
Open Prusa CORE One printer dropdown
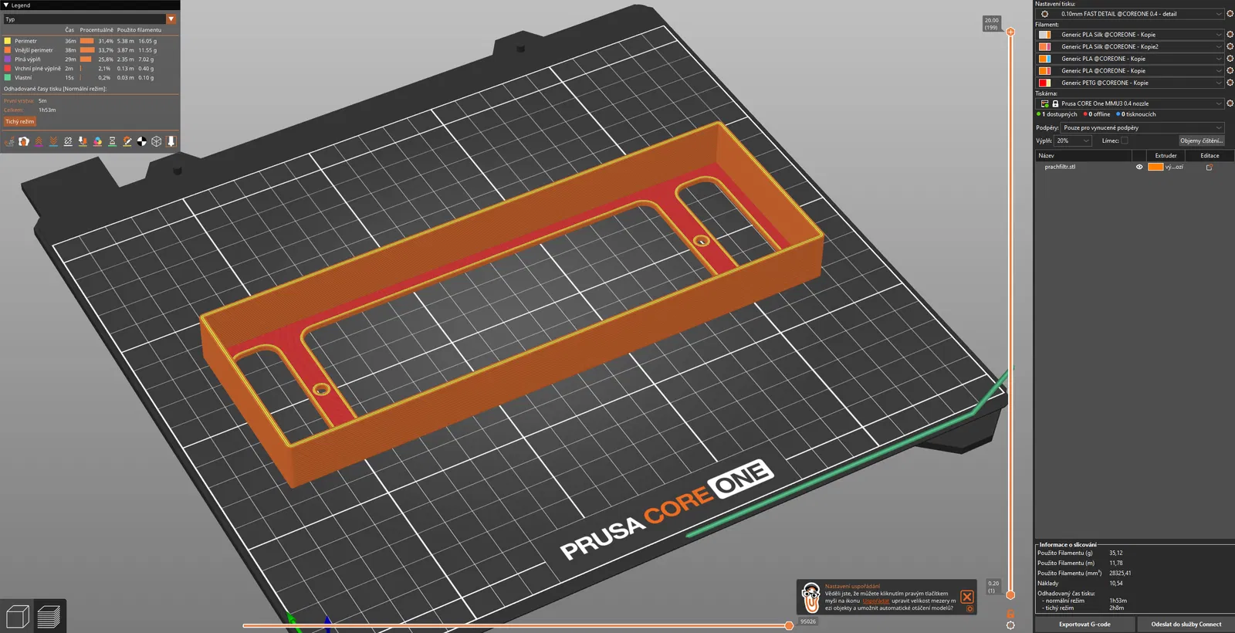point(1130,103)
